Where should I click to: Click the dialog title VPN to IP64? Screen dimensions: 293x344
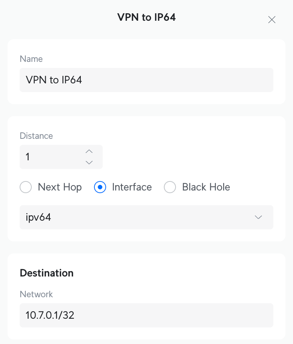146,17
